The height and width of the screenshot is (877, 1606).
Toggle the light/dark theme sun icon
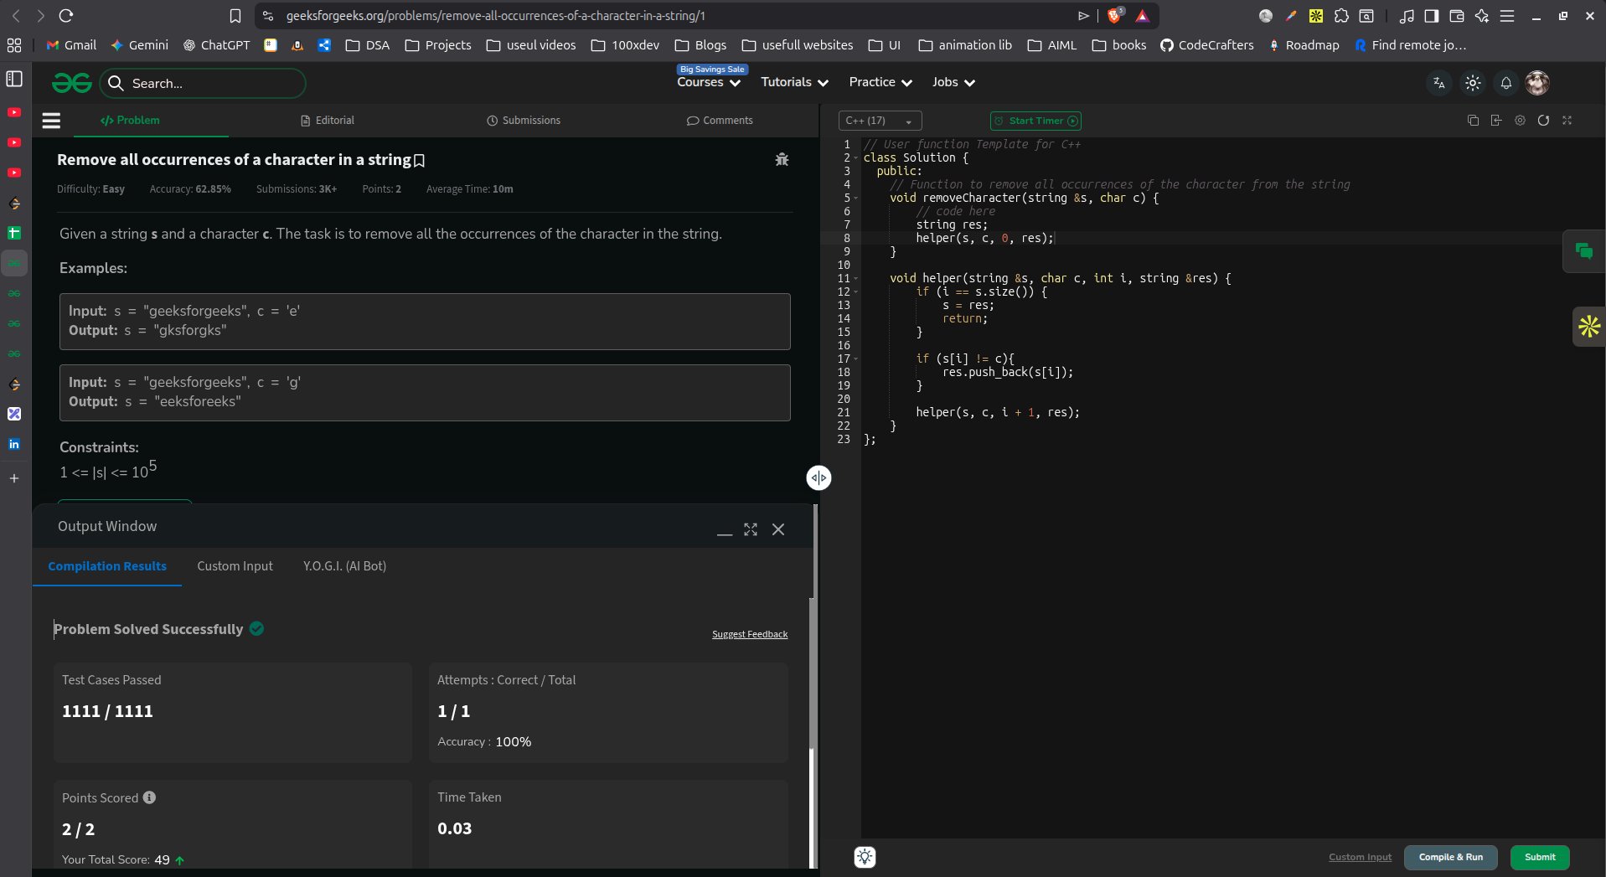[1472, 83]
